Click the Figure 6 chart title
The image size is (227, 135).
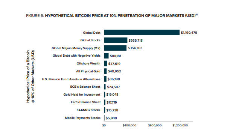coord(112,16)
